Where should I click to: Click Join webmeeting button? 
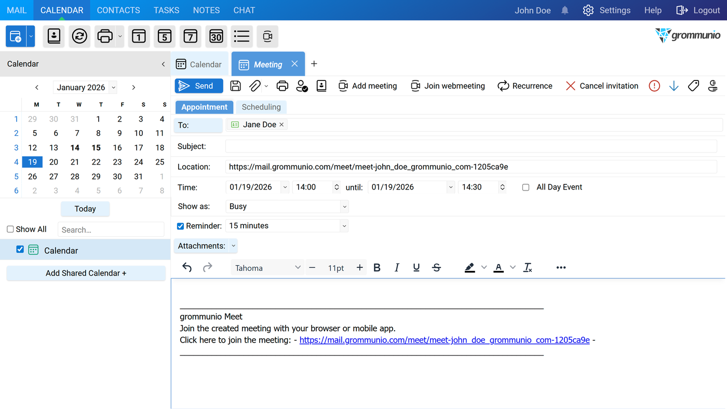click(x=448, y=86)
